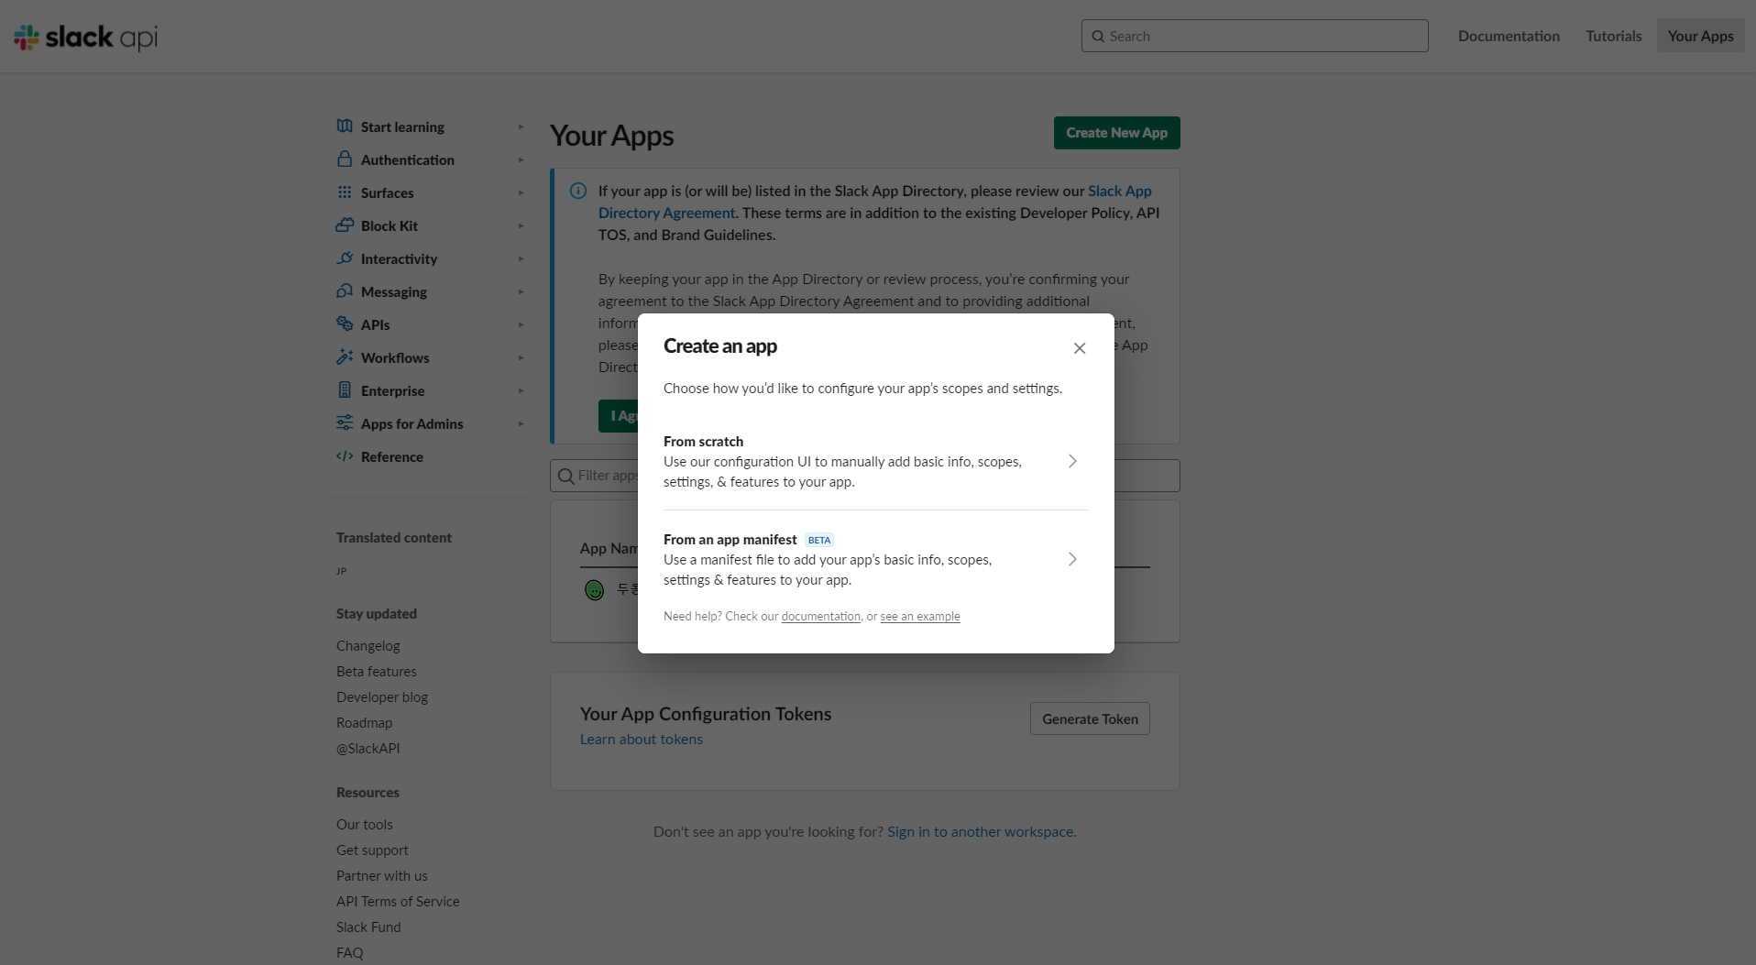Close the Create an app dialog

(1080, 348)
